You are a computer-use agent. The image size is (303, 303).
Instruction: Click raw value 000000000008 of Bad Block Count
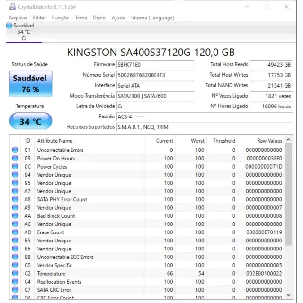264,216
